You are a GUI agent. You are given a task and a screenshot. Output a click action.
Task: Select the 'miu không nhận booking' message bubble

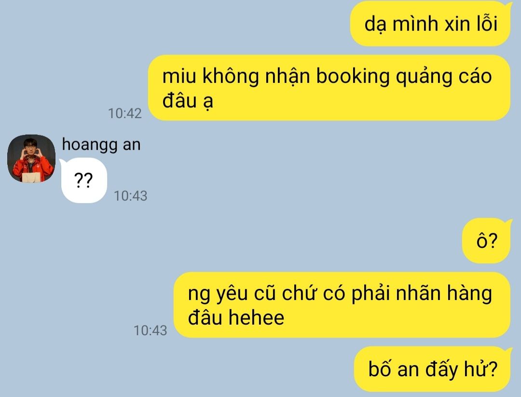[329, 88]
